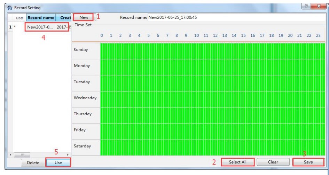Click the Use button
The width and height of the screenshot is (329, 175).
pyautogui.click(x=58, y=162)
